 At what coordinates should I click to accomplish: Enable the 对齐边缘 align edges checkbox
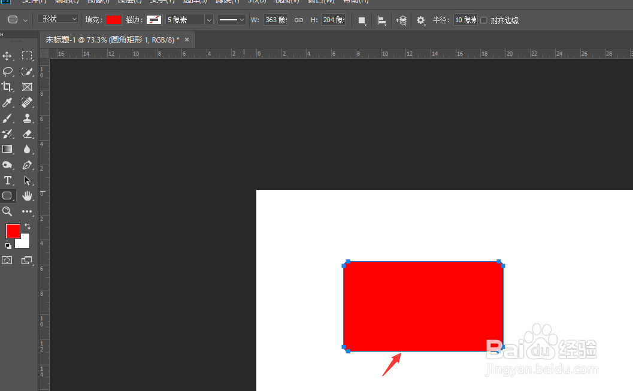click(484, 20)
